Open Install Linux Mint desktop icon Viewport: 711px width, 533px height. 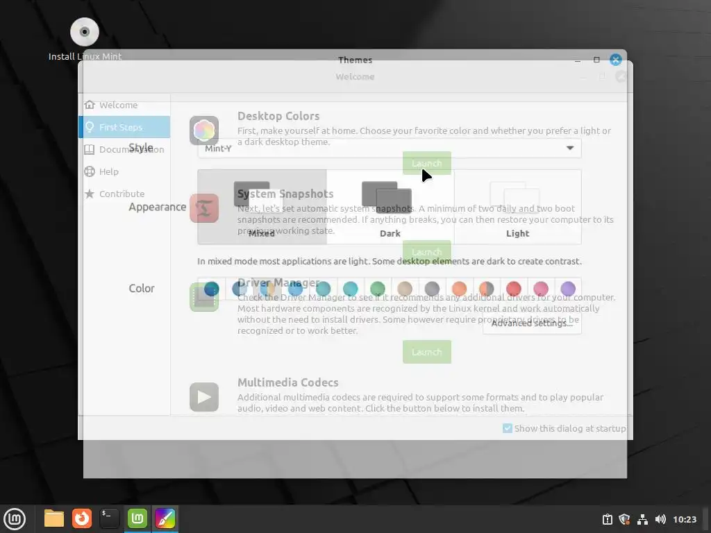(85, 40)
